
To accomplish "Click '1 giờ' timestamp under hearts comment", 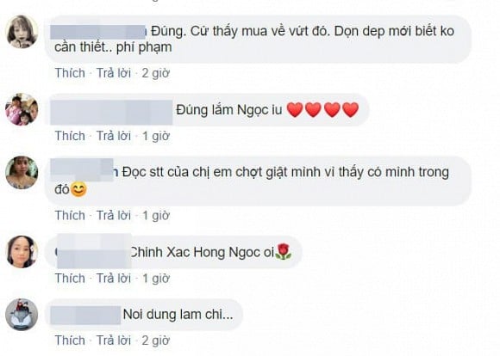I will tap(156, 136).
